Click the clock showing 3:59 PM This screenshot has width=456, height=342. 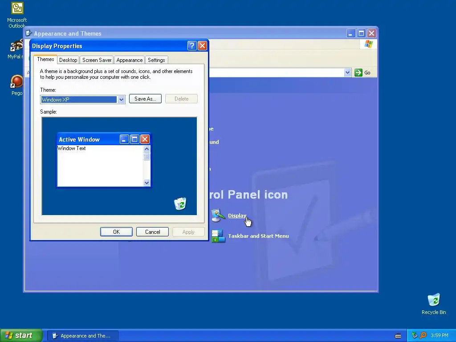[440, 335]
